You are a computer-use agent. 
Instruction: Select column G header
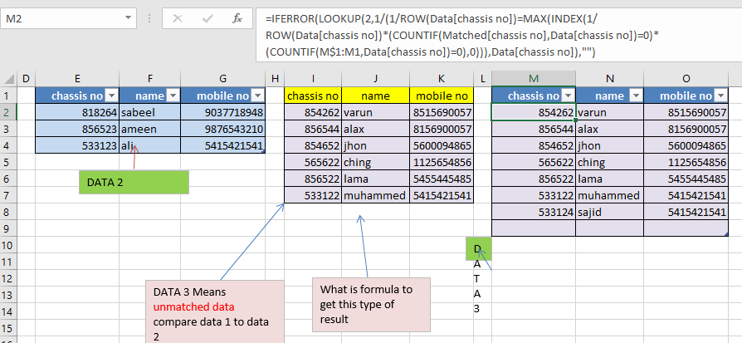pos(223,79)
